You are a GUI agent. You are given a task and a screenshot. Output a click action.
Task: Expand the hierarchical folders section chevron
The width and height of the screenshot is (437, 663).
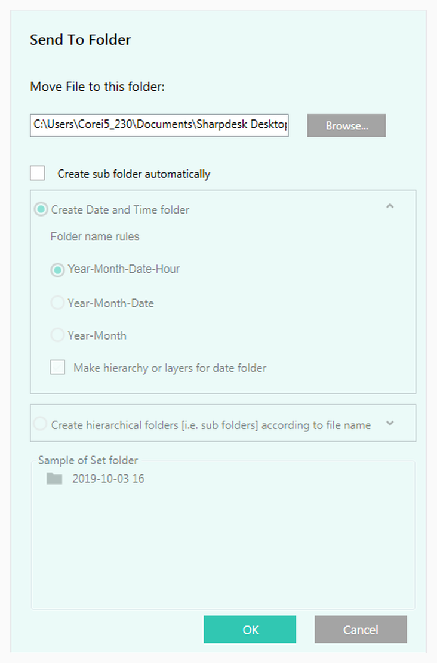[390, 423]
